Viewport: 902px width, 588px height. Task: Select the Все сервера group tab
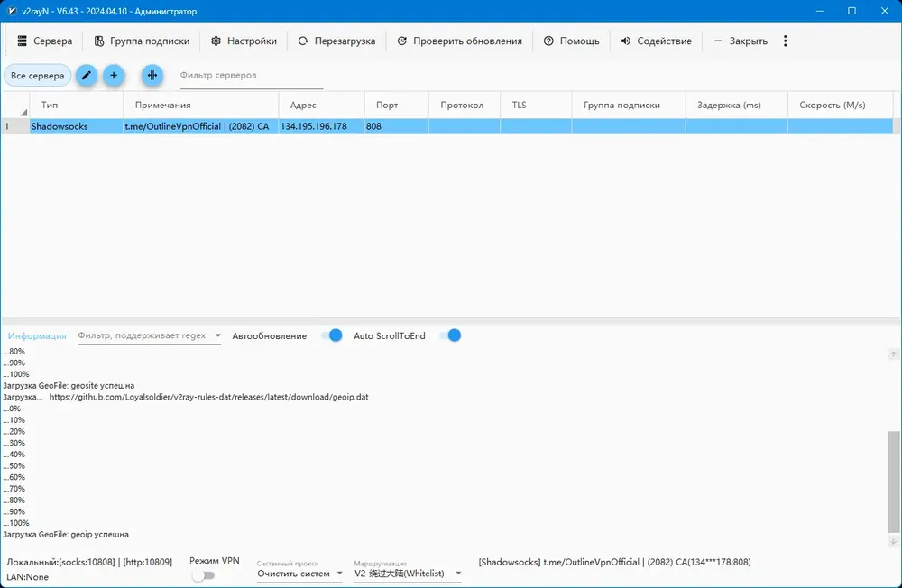click(x=37, y=76)
